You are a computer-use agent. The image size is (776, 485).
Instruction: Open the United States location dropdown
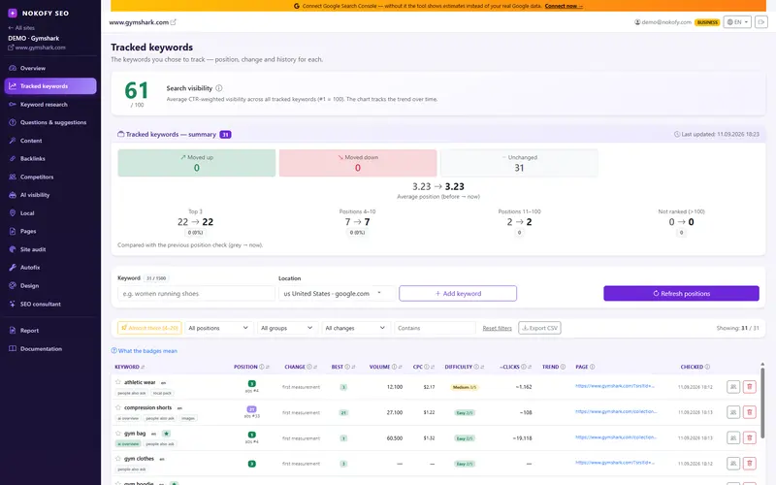tap(337, 294)
